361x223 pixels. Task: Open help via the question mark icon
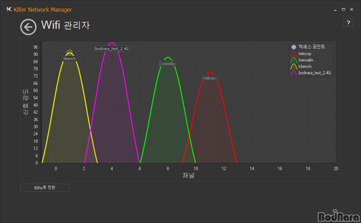(348, 22)
